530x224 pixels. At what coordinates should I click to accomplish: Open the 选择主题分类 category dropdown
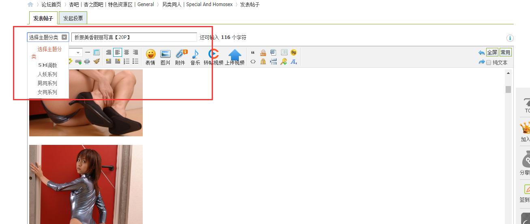point(48,37)
